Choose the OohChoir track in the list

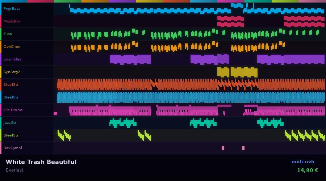[12, 47]
